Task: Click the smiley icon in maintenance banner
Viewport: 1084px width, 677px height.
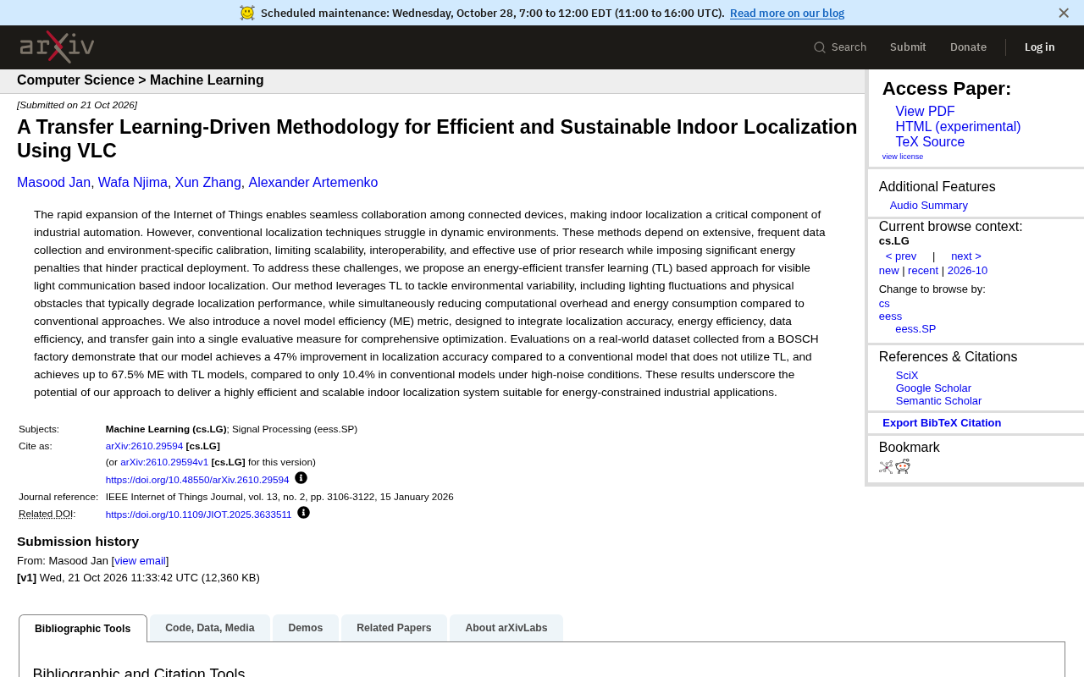Action: click(x=247, y=13)
